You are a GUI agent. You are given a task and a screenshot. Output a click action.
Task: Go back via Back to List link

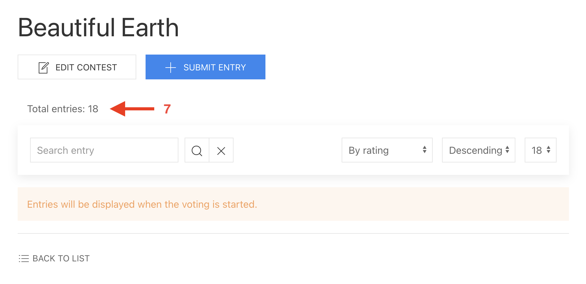(x=61, y=259)
